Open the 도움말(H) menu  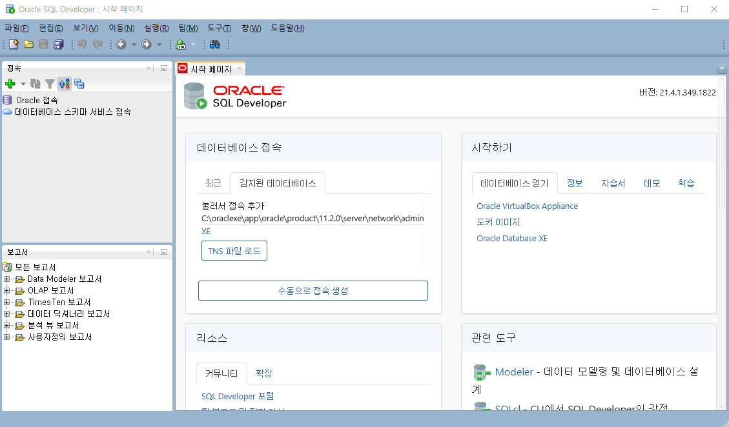coord(287,28)
